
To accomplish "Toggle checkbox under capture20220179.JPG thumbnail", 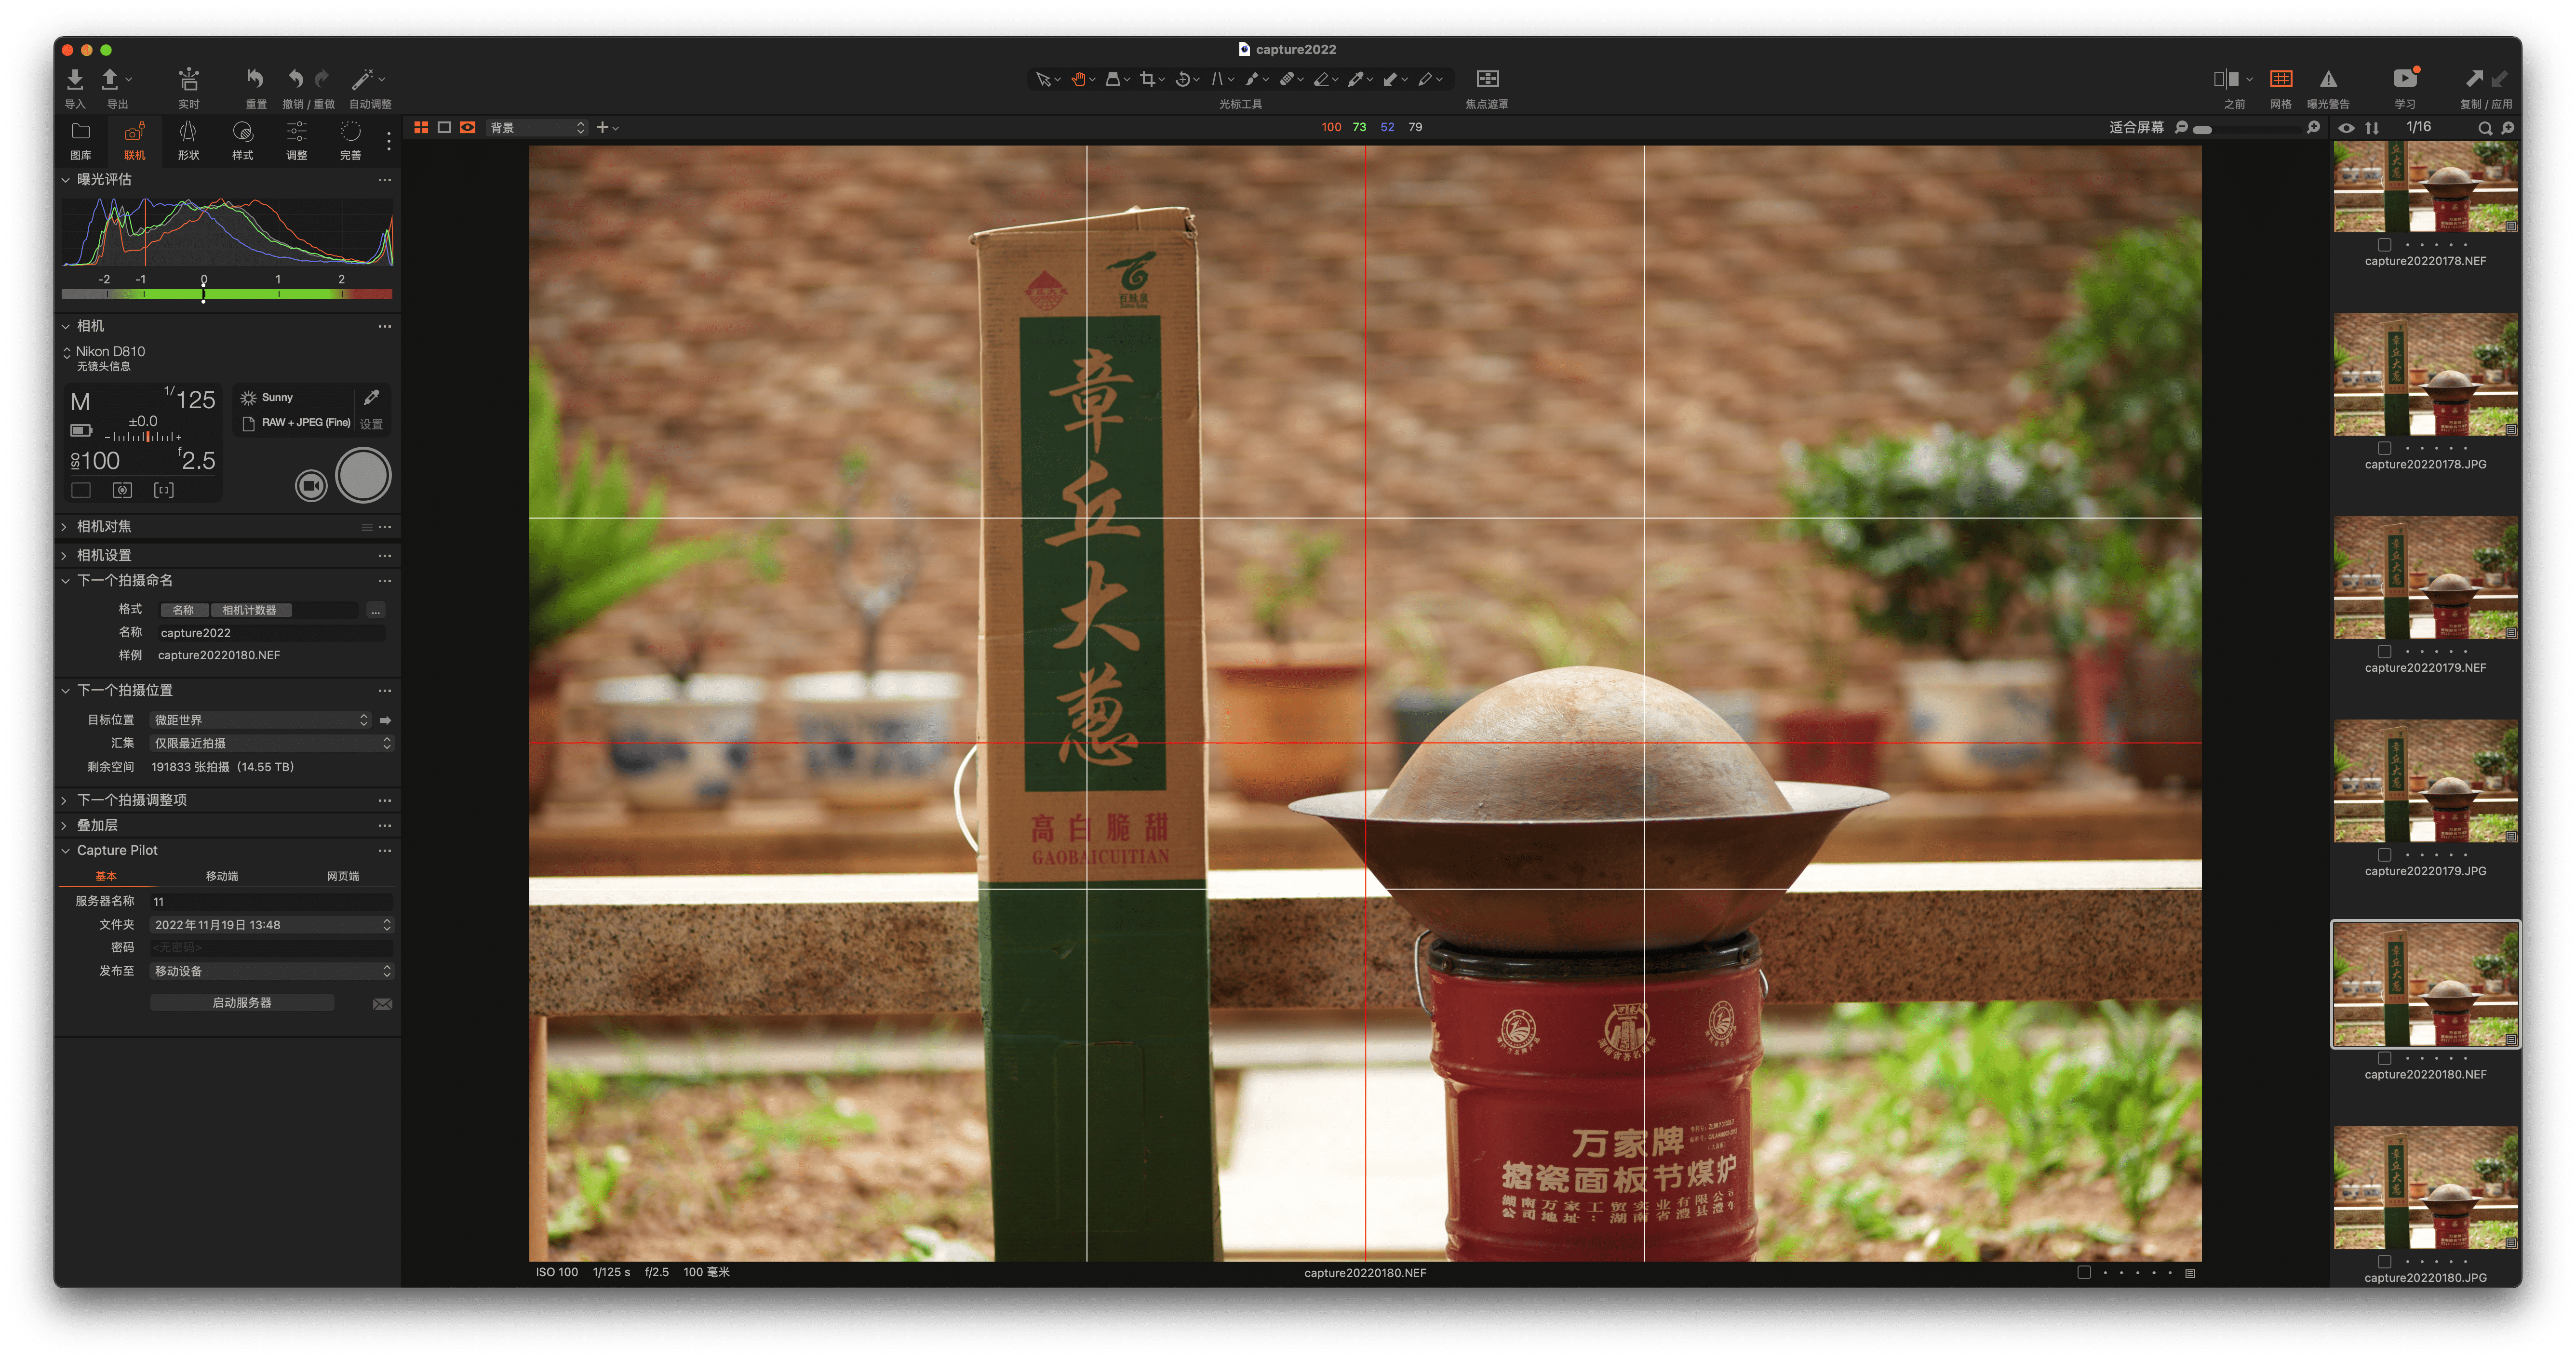I will click(2384, 855).
